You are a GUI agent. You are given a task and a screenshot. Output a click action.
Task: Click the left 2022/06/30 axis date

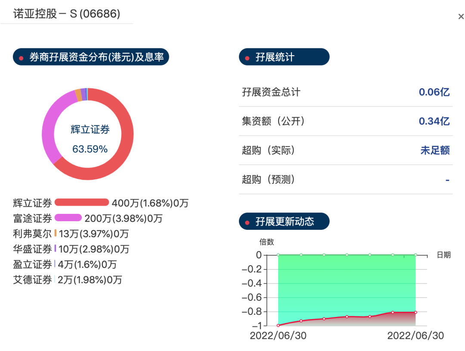pyautogui.click(x=278, y=335)
